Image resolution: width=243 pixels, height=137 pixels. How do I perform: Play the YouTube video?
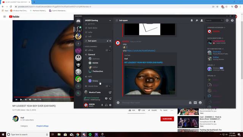[21, 100]
